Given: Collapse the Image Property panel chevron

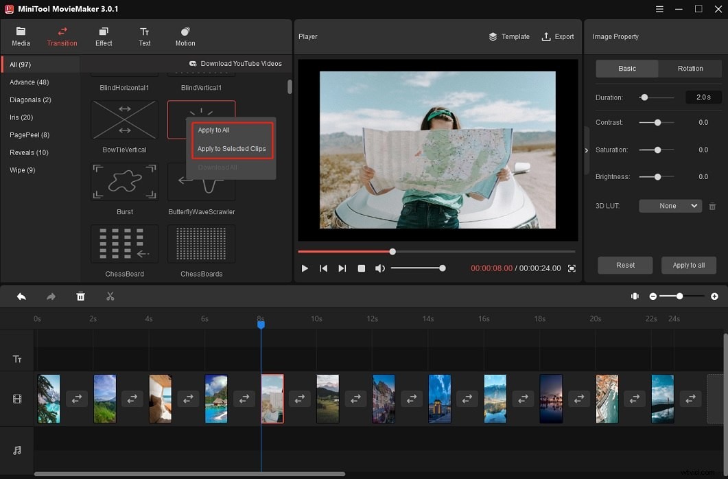Looking at the screenshot, I should 586,150.
